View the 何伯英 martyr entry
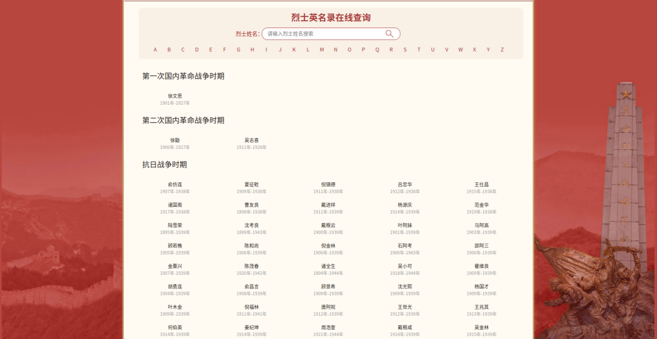Viewport: 657px width, 339px height. pos(175,327)
